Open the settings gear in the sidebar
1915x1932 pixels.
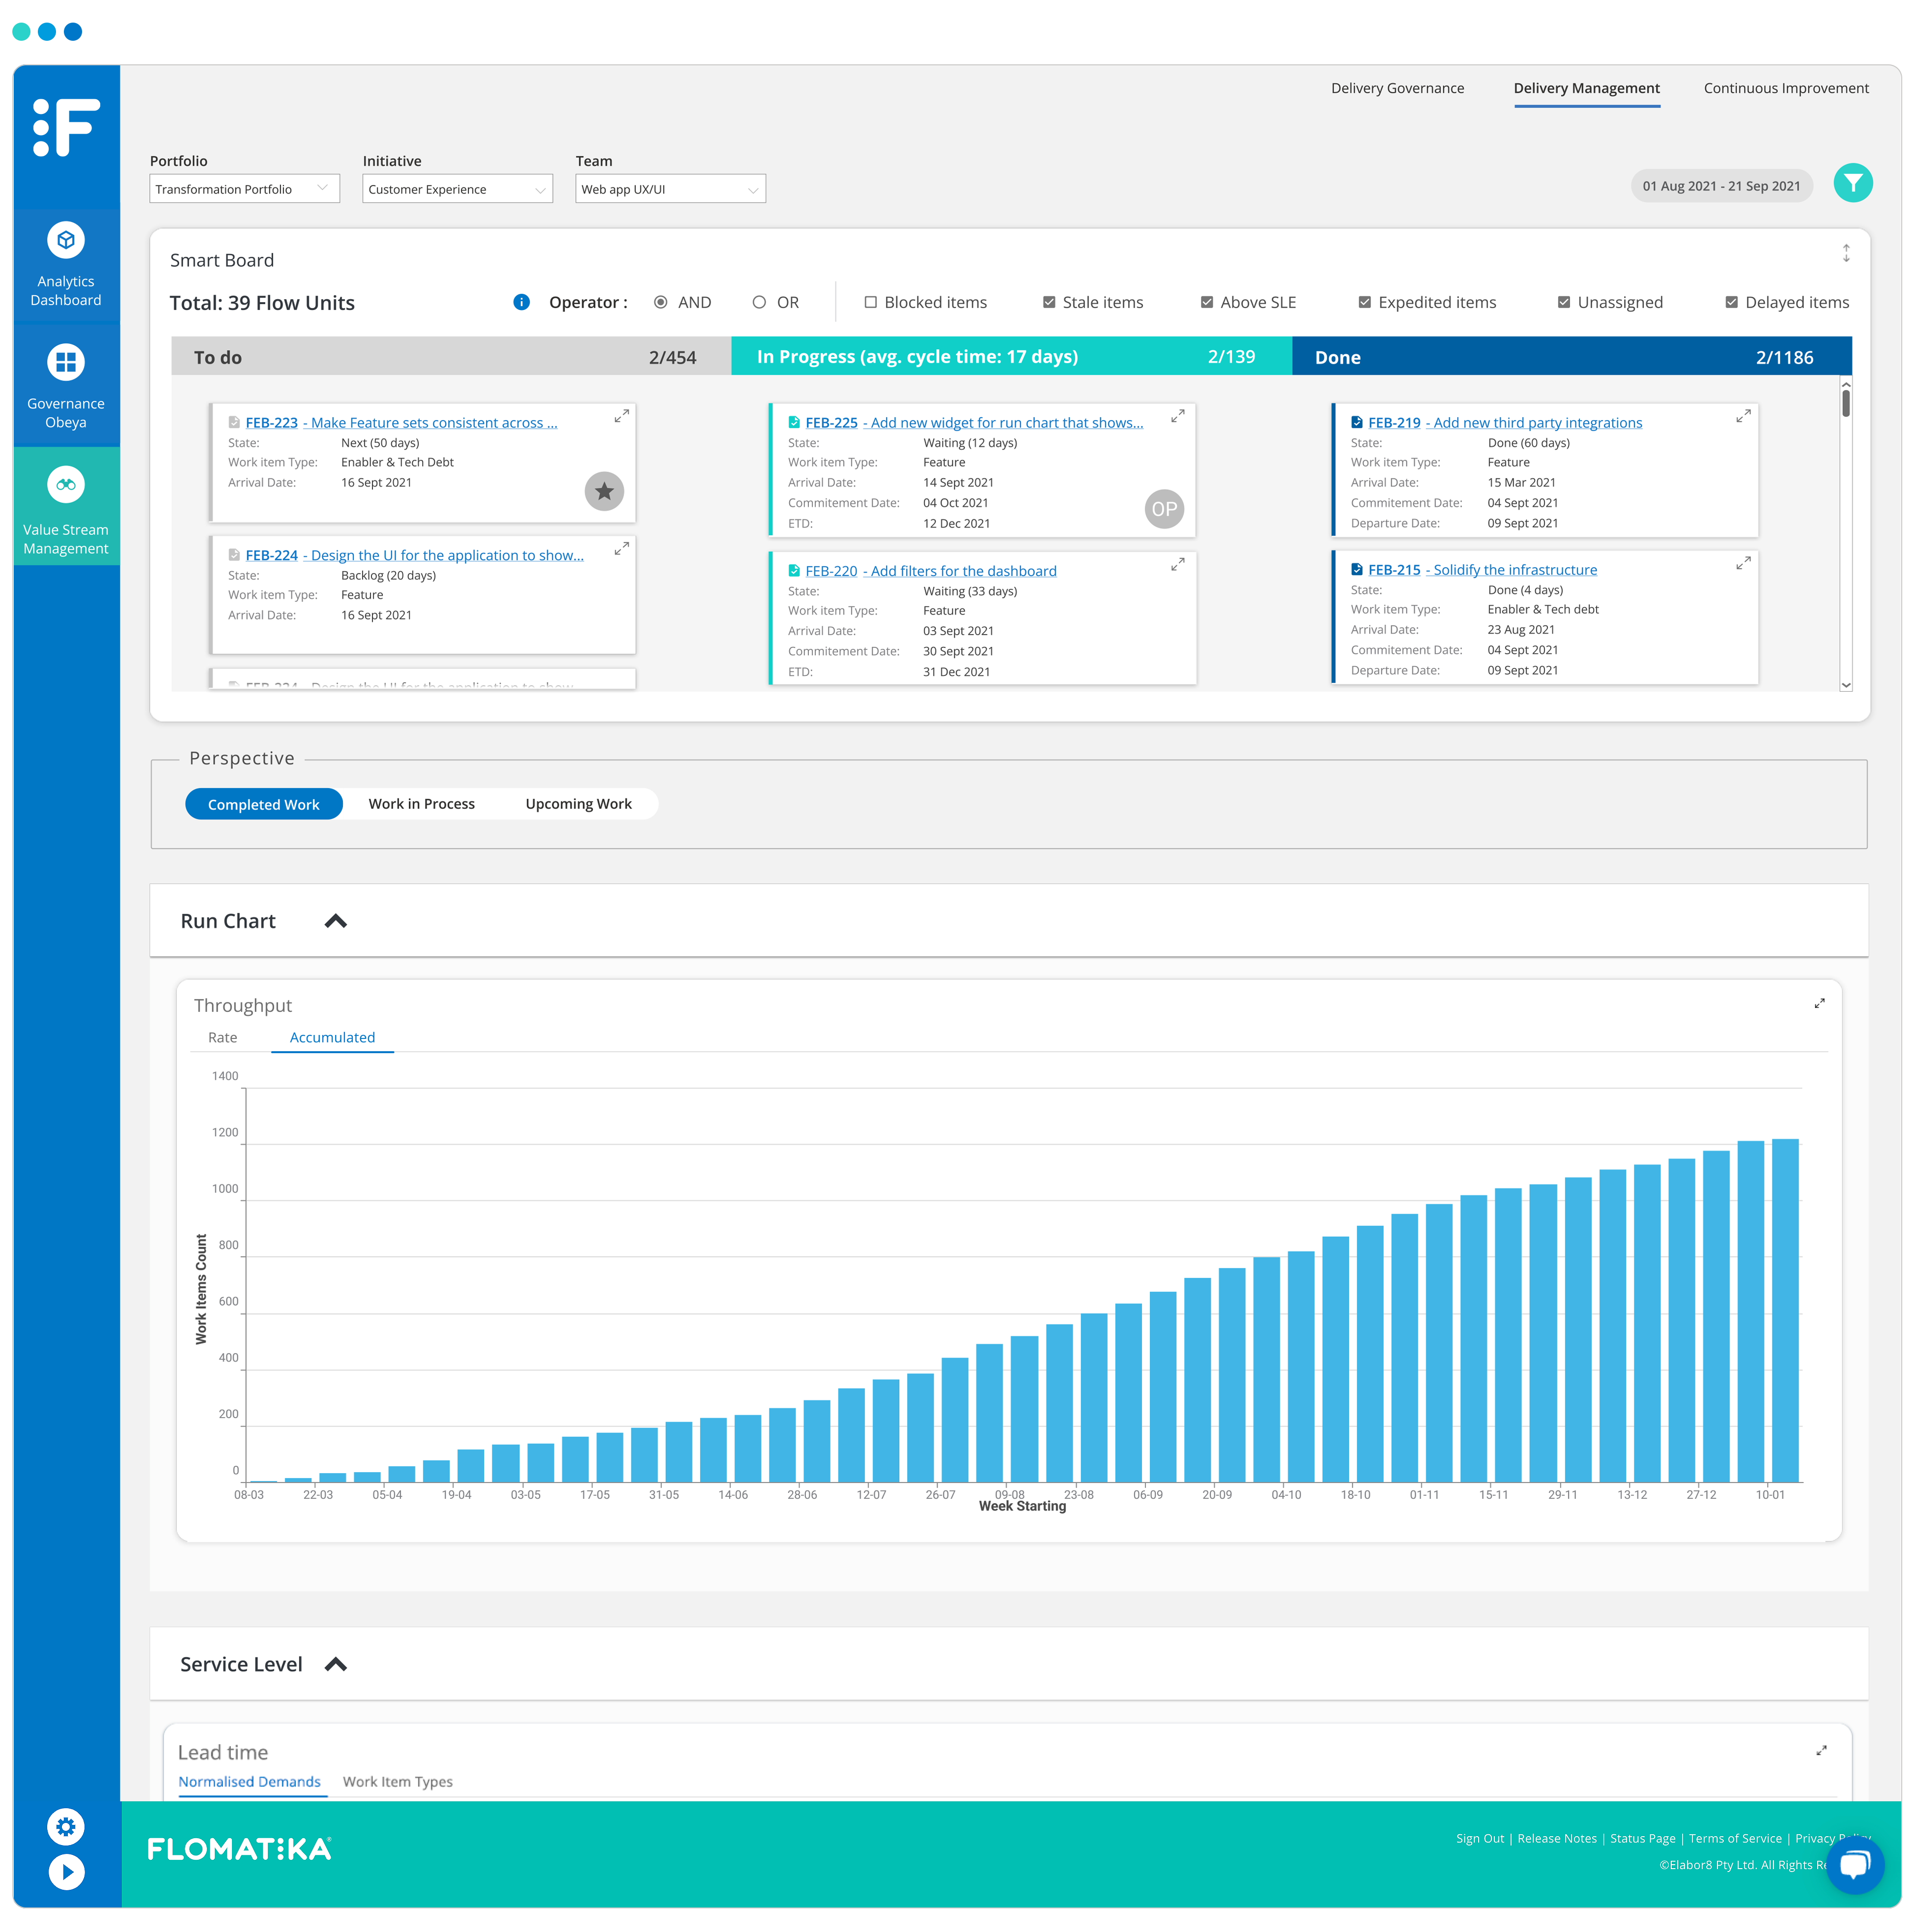click(65, 1827)
